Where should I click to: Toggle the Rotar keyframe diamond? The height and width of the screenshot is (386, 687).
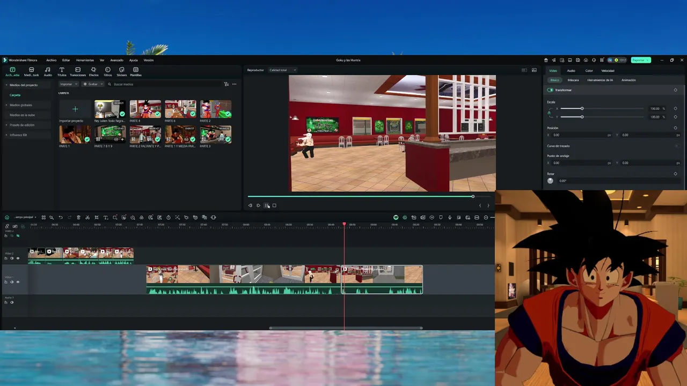(675, 174)
